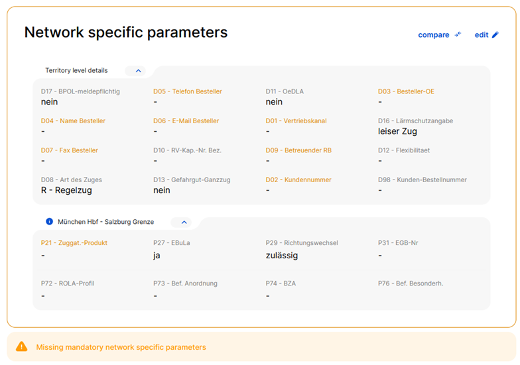This screenshot has width=520, height=365.
Task: Click the edit pencil icon
Action: 495,34
